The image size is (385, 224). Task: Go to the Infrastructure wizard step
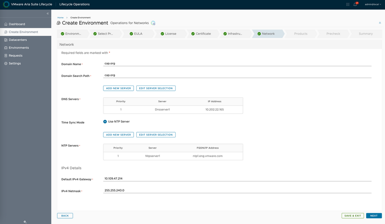(x=235, y=33)
